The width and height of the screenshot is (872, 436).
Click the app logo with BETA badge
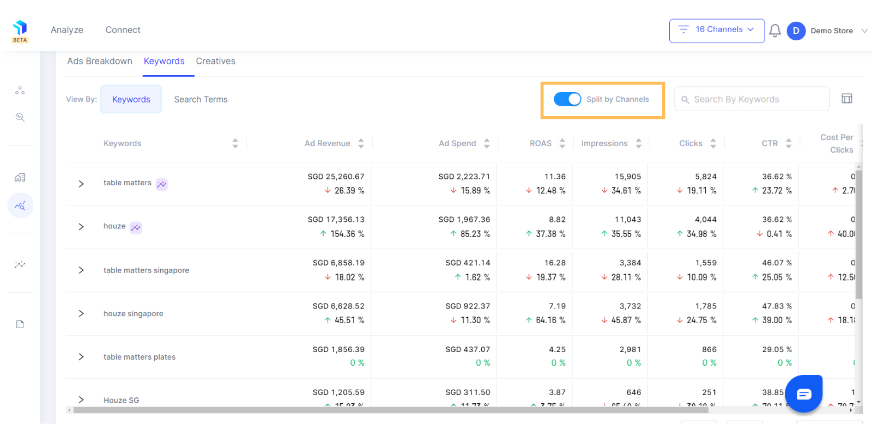point(20,32)
